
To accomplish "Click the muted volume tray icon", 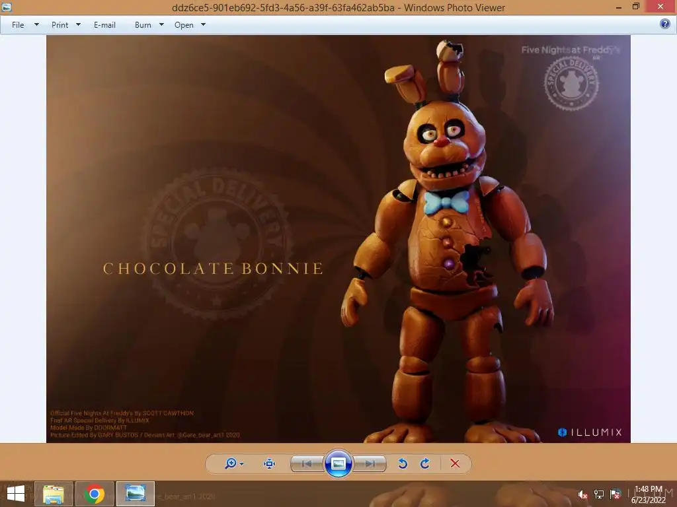I will (582, 494).
